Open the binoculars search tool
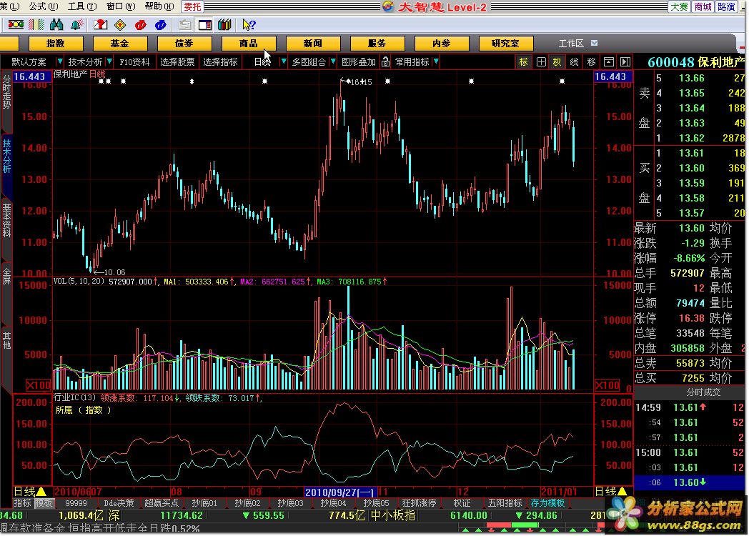 [x=56, y=24]
